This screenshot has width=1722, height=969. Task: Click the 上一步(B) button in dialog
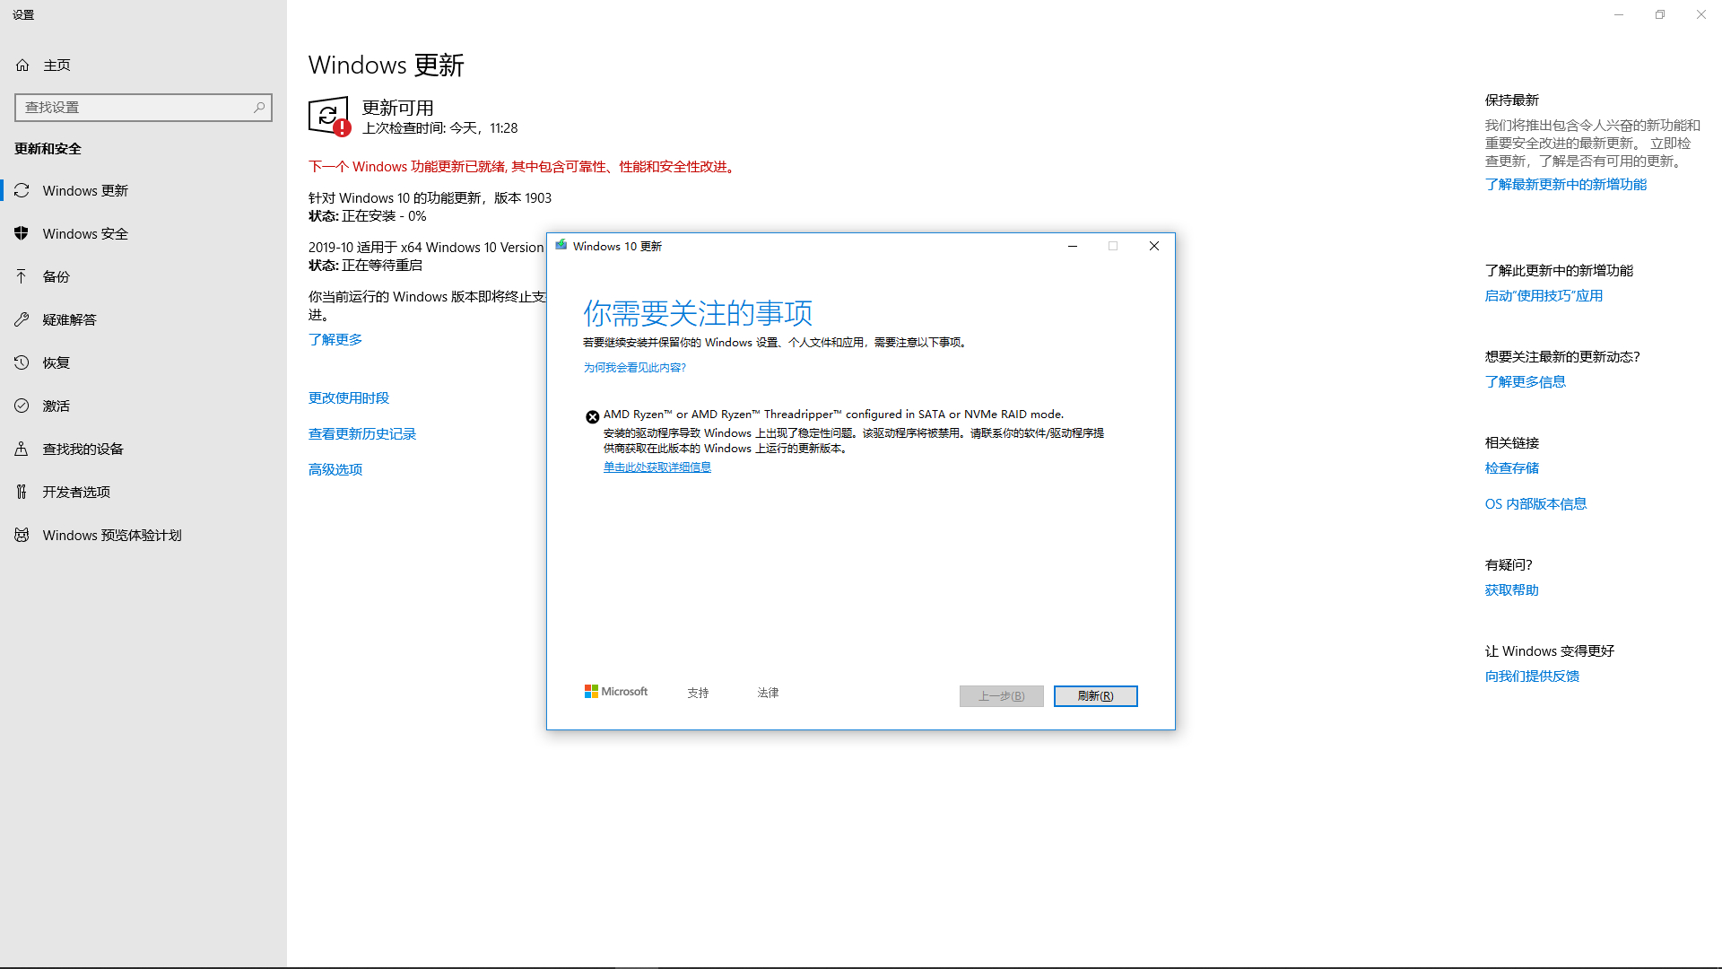(1001, 696)
